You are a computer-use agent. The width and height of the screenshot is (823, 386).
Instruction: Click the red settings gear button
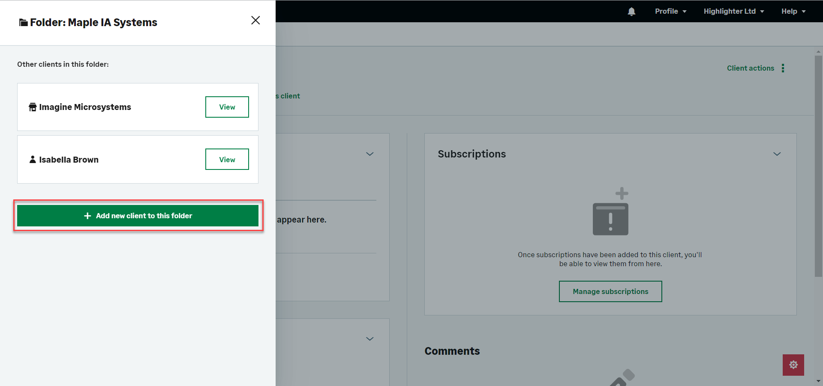click(x=793, y=365)
